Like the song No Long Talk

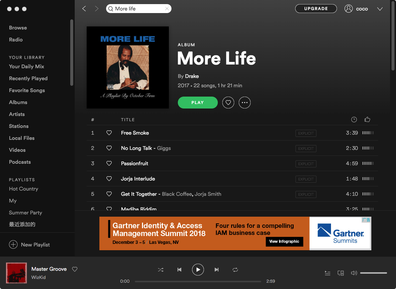click(109, 148)
